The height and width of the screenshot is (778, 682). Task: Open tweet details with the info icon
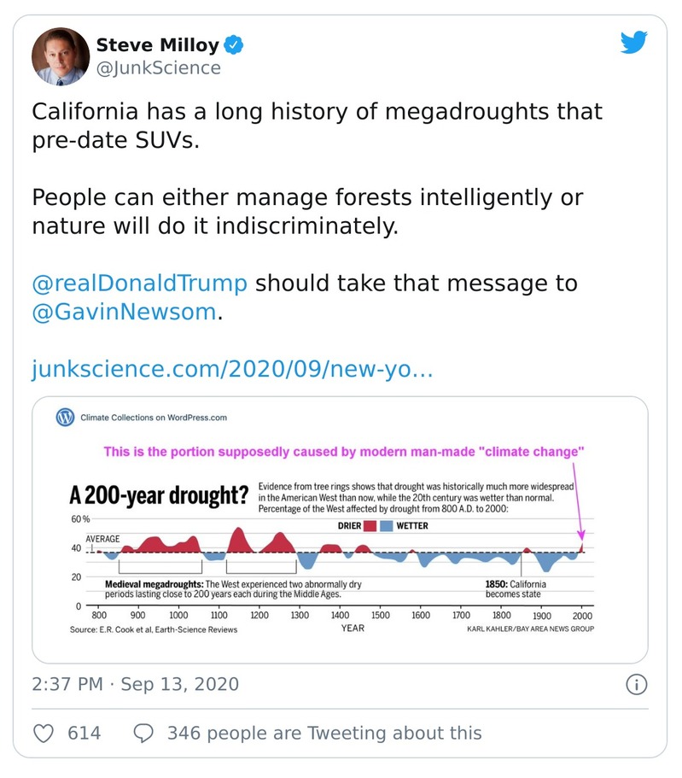tap(637, 683)
